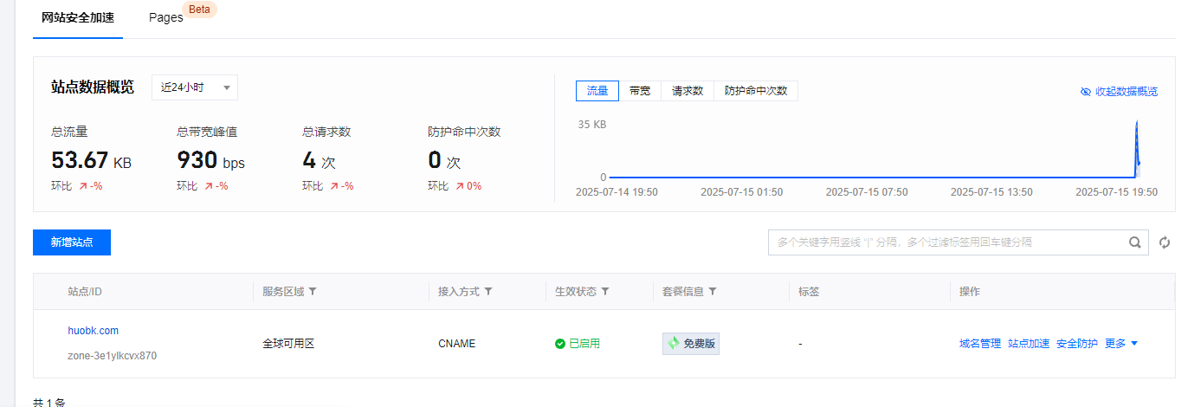
Task: Click the 收起数据概览 link
Action: [1127, 91]
